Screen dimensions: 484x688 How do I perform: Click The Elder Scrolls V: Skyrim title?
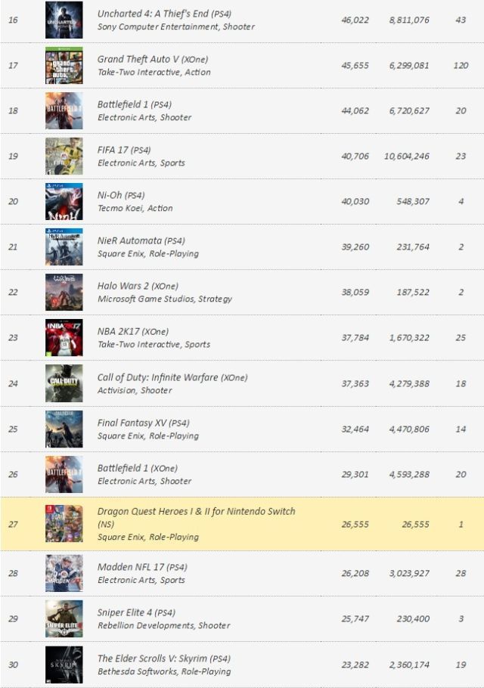tap(153, 659)
